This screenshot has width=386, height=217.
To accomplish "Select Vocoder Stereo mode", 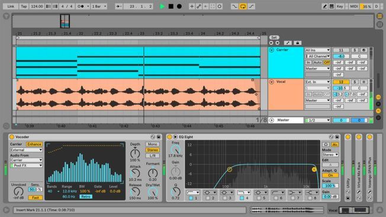I will point(152,150).
